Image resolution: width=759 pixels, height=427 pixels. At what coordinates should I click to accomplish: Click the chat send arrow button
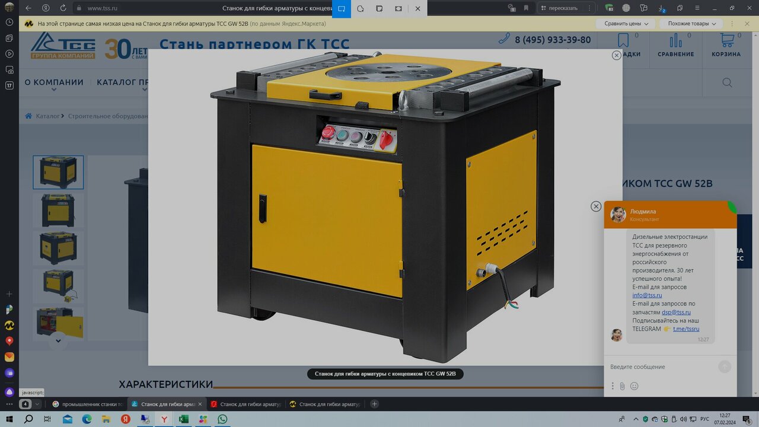(x=725, y=367)
